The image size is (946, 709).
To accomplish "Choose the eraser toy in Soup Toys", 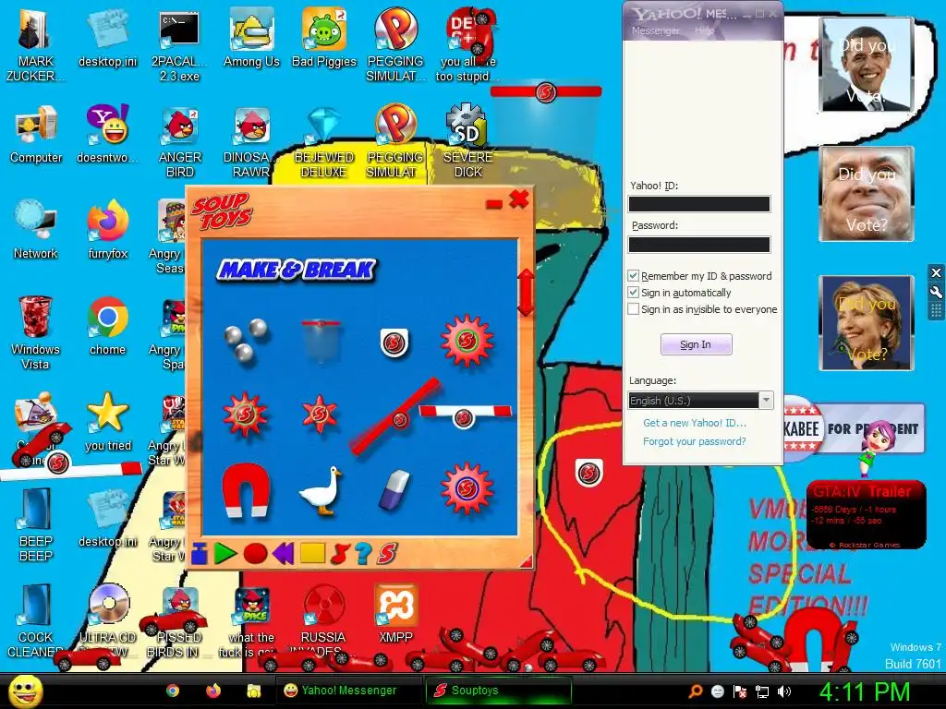I will coord(394,489).
